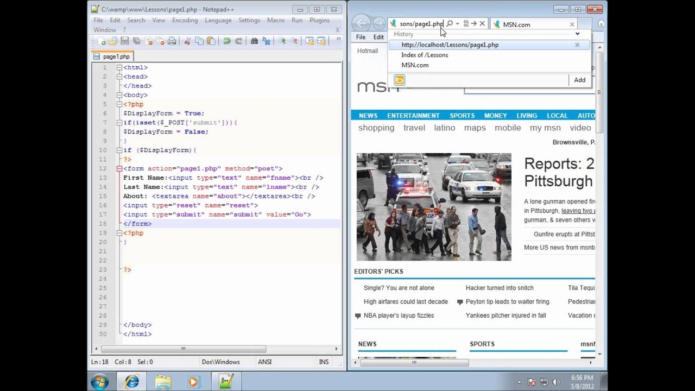695x391 pixels.
Task: Click the Cut scissors icon in Notepad++
Action: (x=187, y=41)
